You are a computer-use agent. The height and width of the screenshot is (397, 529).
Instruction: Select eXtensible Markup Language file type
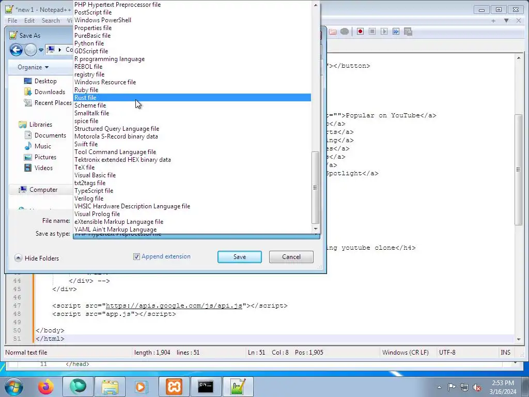(192, 222)
